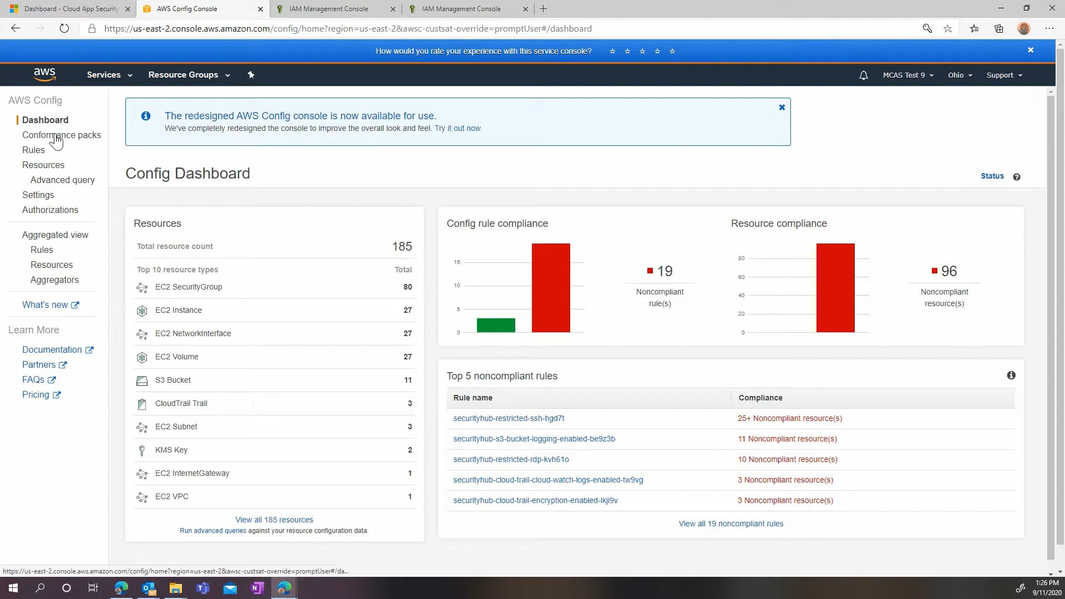The width and height of the screenshot is (1065, 599).
Task: Open OneNote from taskbar
Action: click(x=257, y=588)
